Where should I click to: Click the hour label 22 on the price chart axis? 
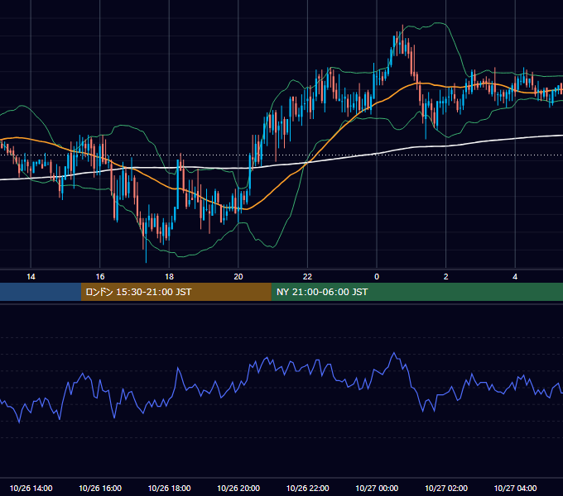[x=307, y=277]
